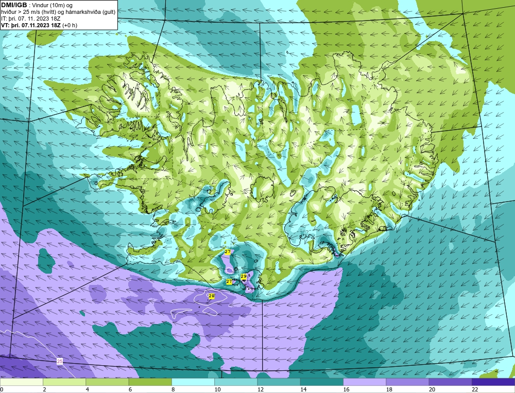This screenshot has width=515, height=393.
Task: Click the legend number 10
Action: pos(217,389)
